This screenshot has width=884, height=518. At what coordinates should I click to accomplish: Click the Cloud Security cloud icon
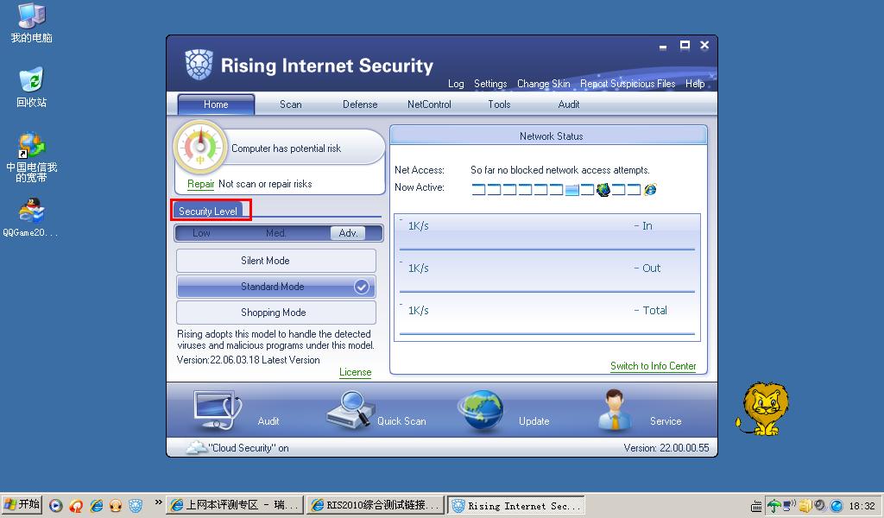196,447
